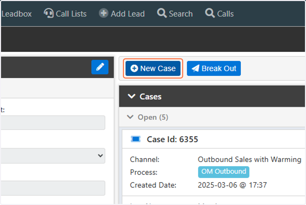This screenshot has width=306, height=205.
Task: Click the plus icon inside New Case button
Action: (134, 68)
